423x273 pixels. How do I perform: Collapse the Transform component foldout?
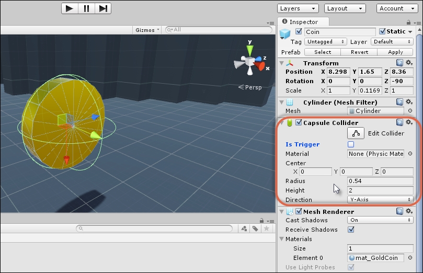click(282, 63)
